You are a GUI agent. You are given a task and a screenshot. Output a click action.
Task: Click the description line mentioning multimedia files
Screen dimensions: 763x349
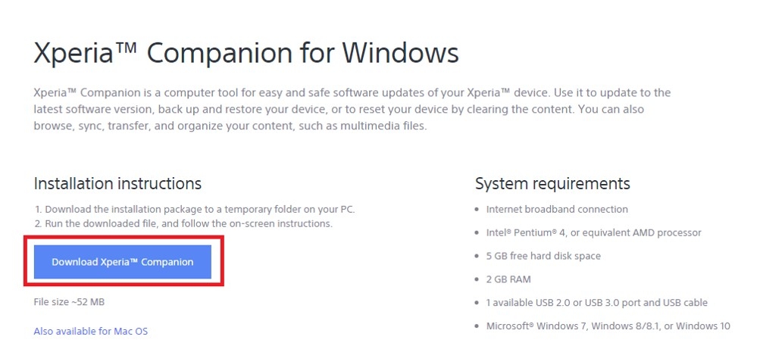(x=230, y=126)
